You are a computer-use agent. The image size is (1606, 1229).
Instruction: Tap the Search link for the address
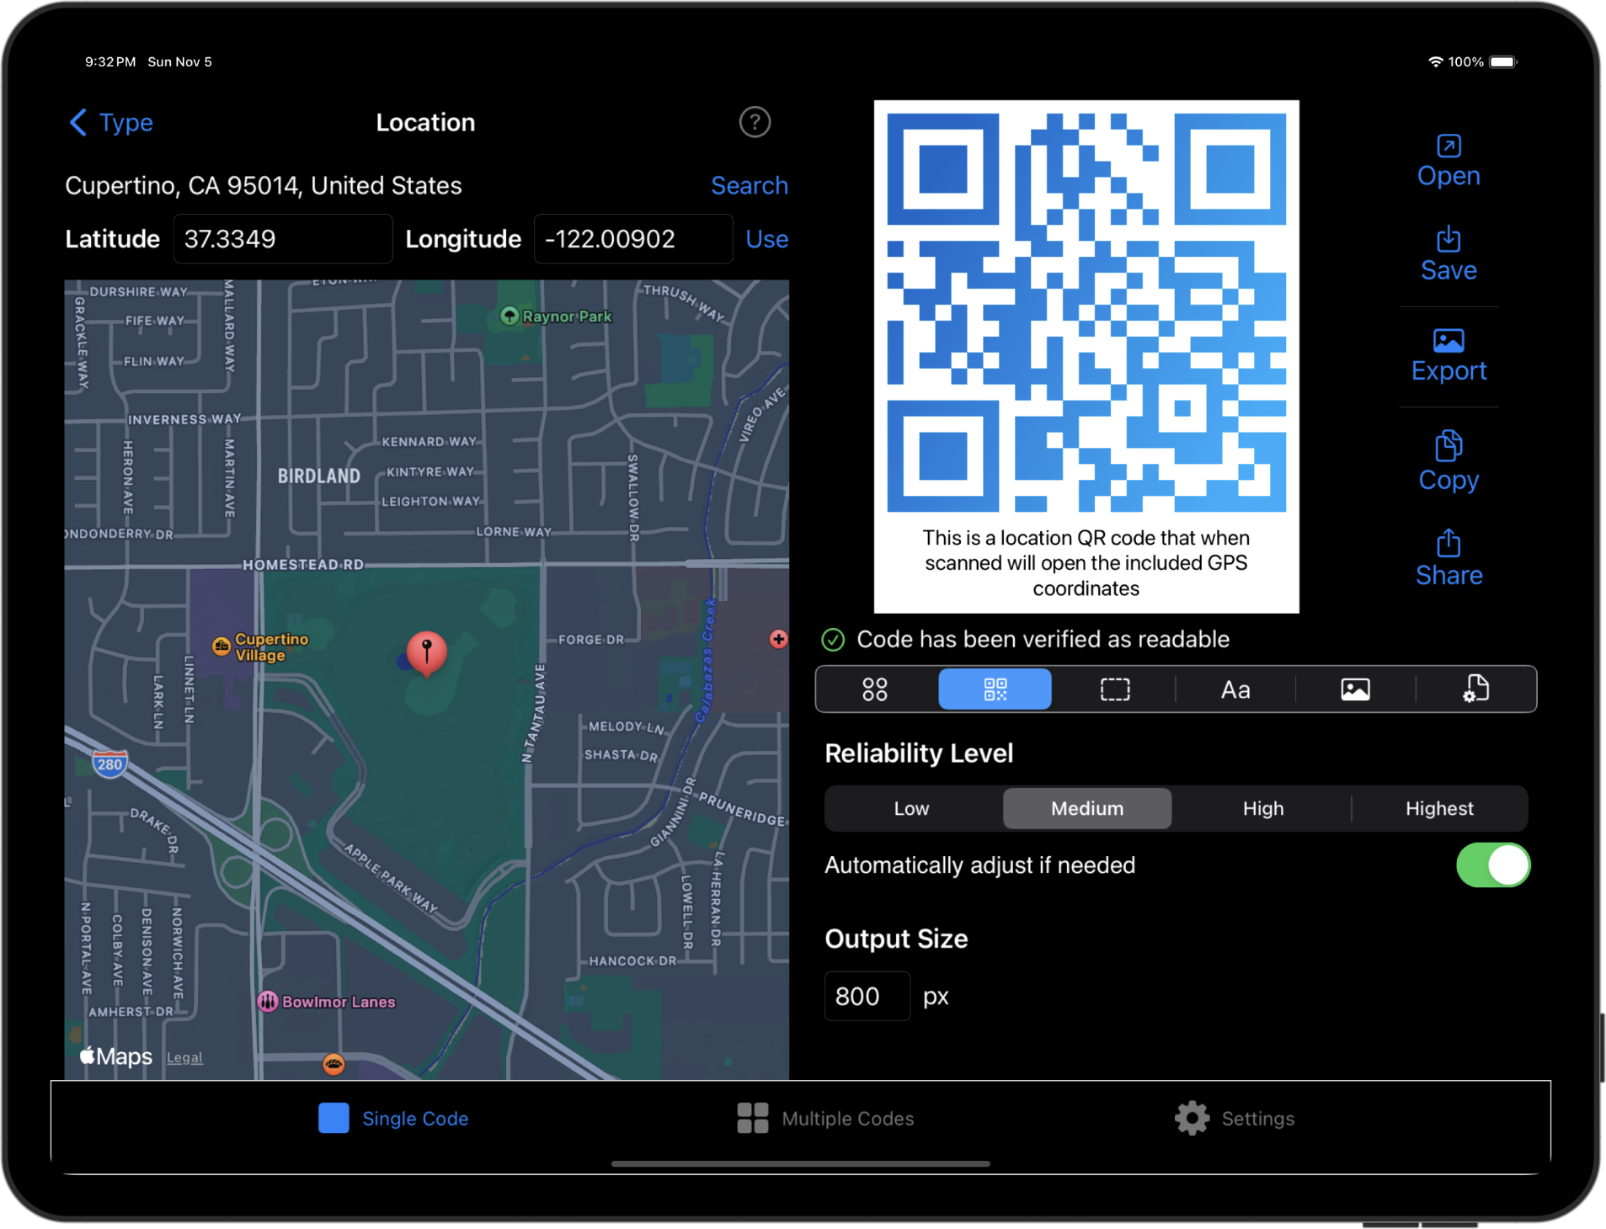point(749,185)
